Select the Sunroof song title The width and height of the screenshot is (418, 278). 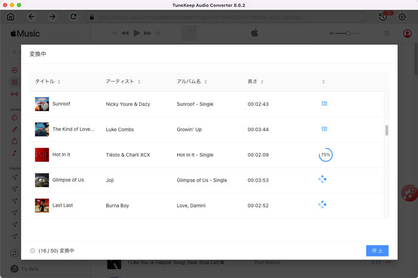pyautogui.click(x=62, y=104)
